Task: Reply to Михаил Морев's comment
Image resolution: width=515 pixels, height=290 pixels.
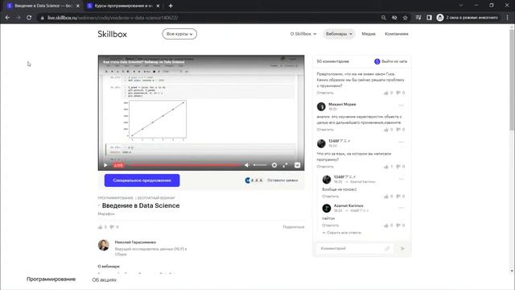Action: pos(325,130)
